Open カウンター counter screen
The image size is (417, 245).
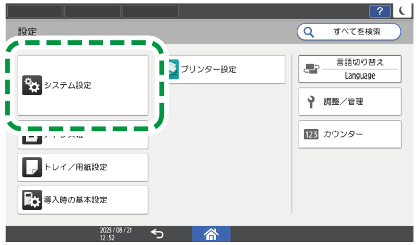click(350, 134)
